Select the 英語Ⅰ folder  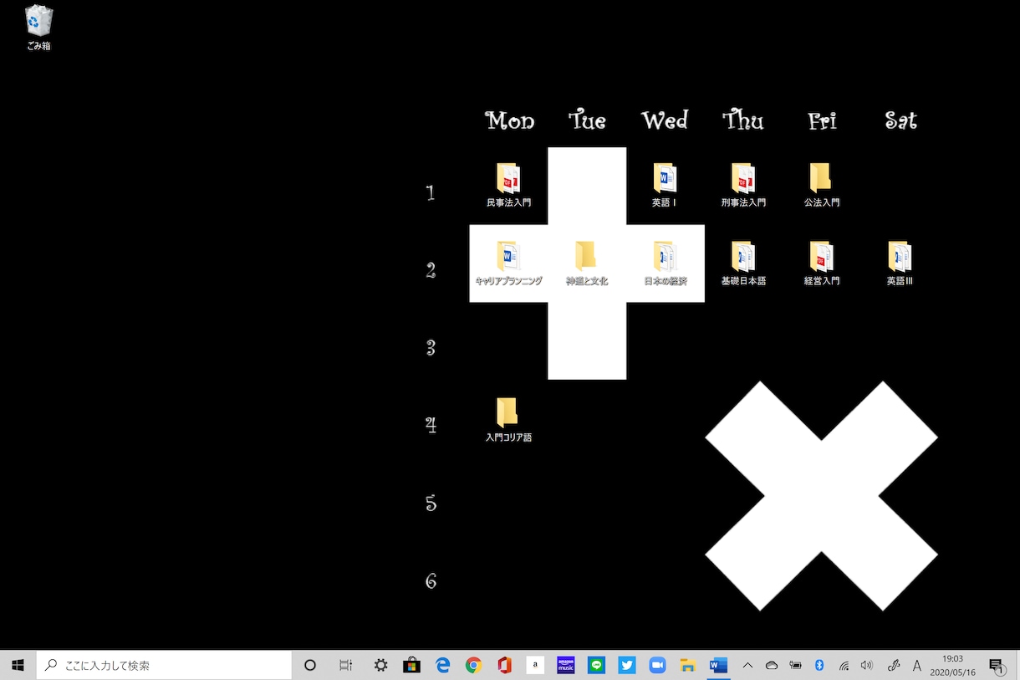click(665, 186)
